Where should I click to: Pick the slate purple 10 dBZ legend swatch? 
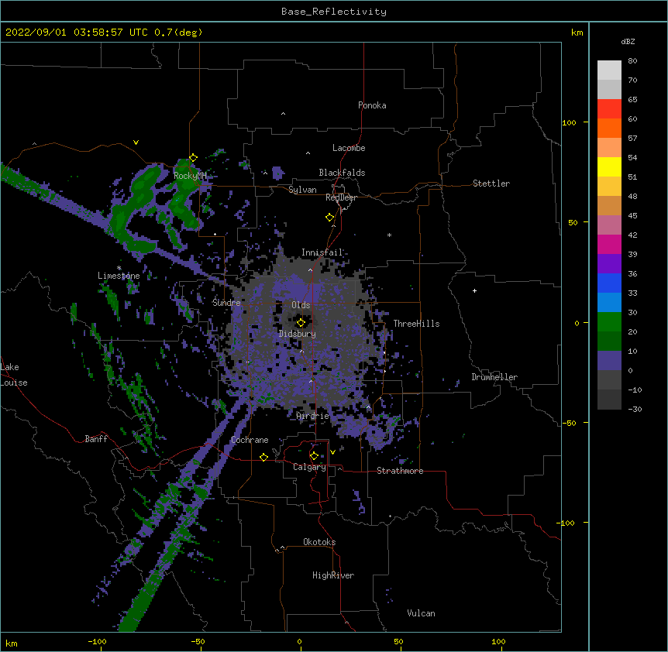[x=609, y=361]
